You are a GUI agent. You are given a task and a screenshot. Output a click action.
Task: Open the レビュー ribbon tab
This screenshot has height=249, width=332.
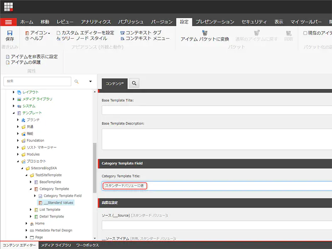pyautogui.click(x=65, y=22)
